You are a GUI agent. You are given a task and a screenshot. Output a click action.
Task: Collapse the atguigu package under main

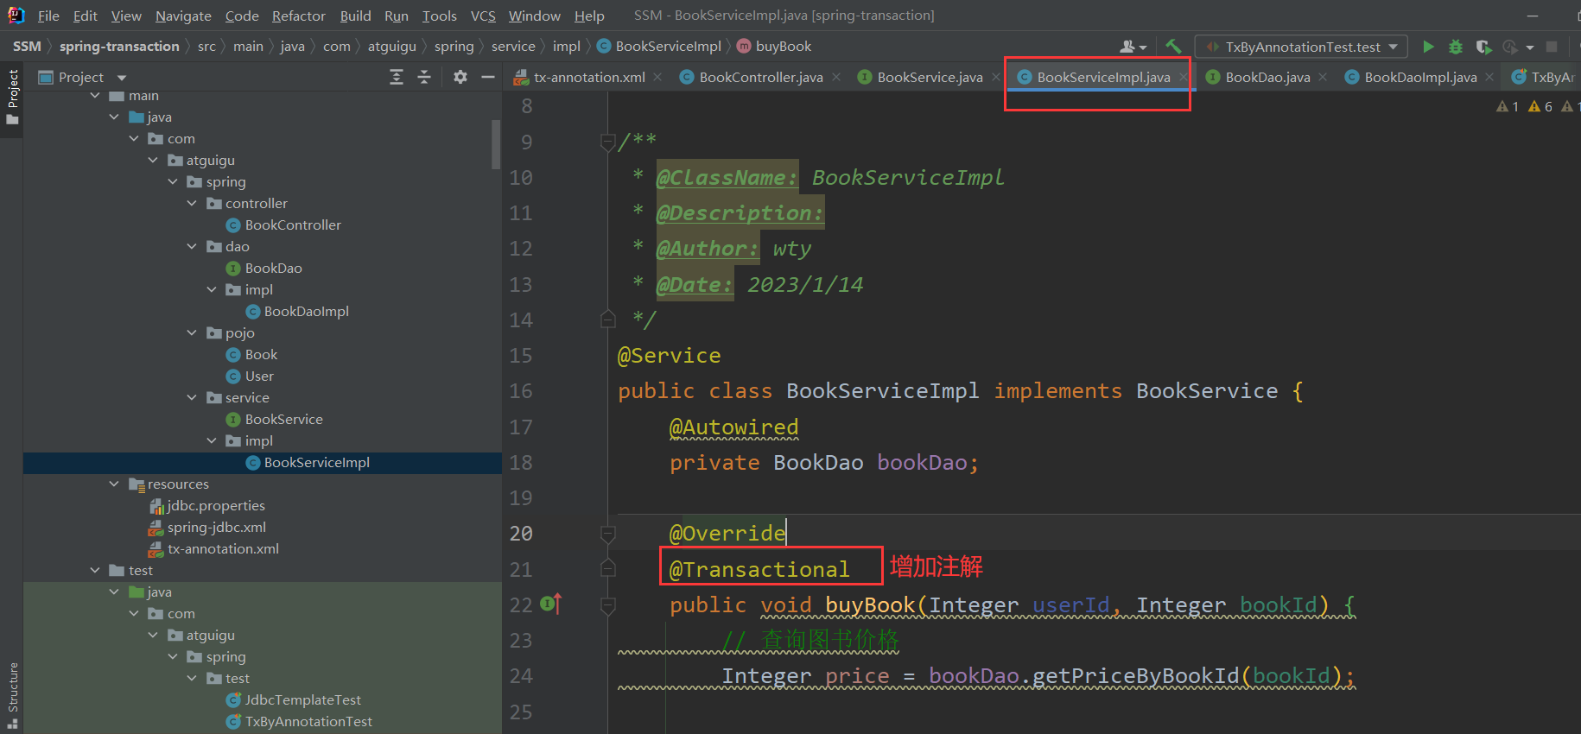pyautogui.click(x=153, y=160)
